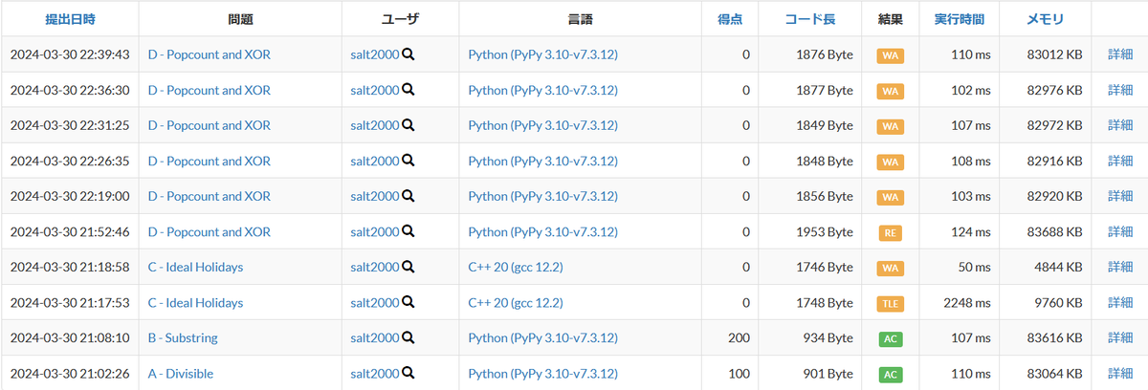Screen dimensions: 1148x390
Task: Select score cell showing 200
Action: (740, 337)
